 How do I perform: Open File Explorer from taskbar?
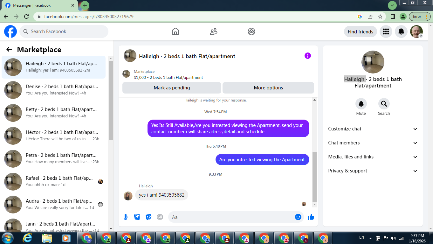click(47, 238)
